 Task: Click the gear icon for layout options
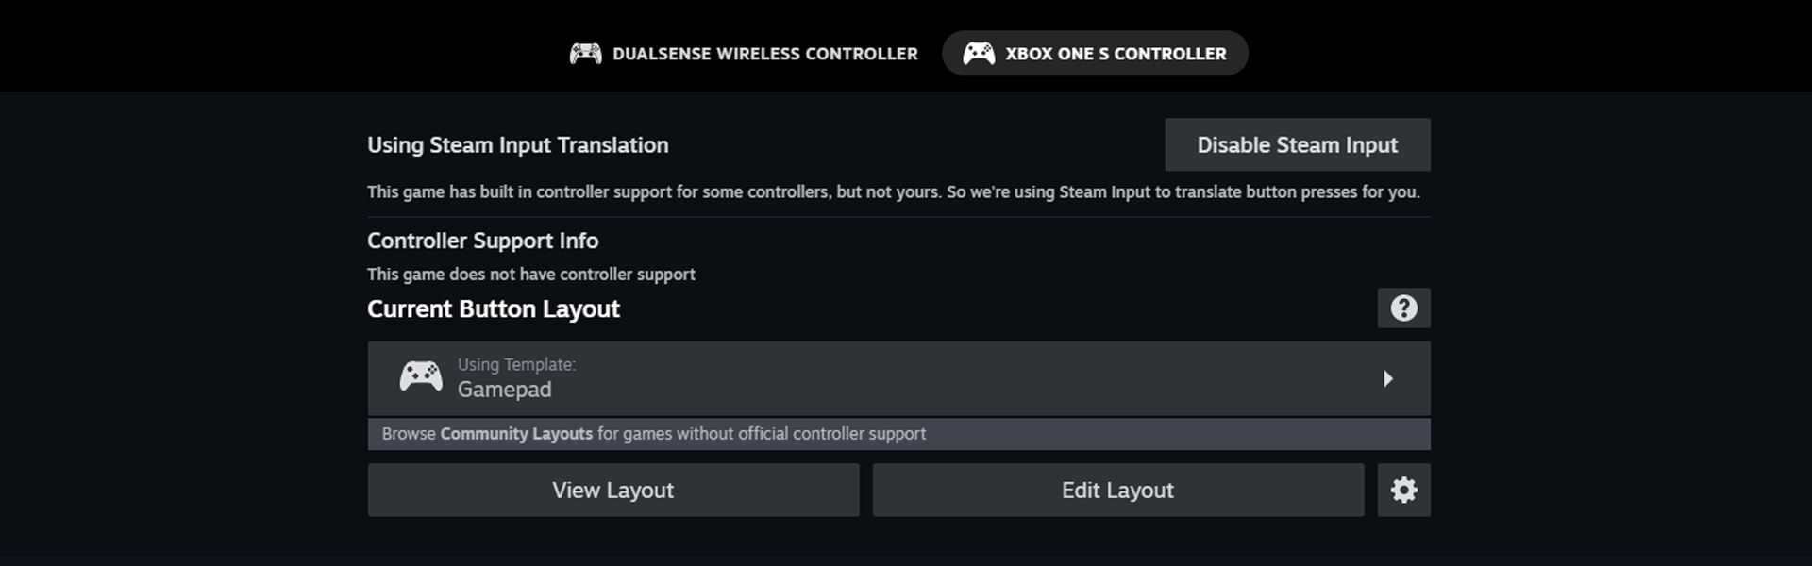(1403, 490)
